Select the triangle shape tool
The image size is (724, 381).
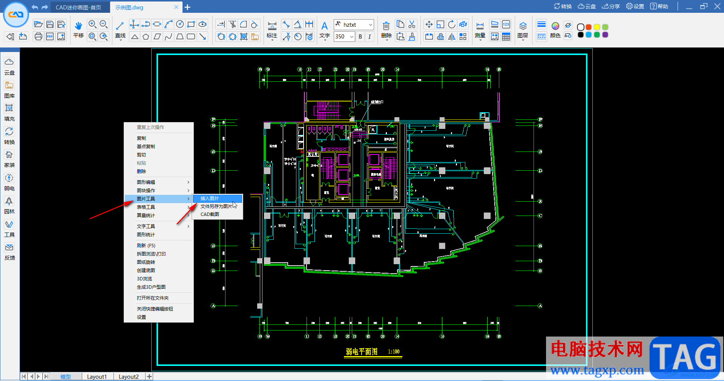(x=135, y=37)
